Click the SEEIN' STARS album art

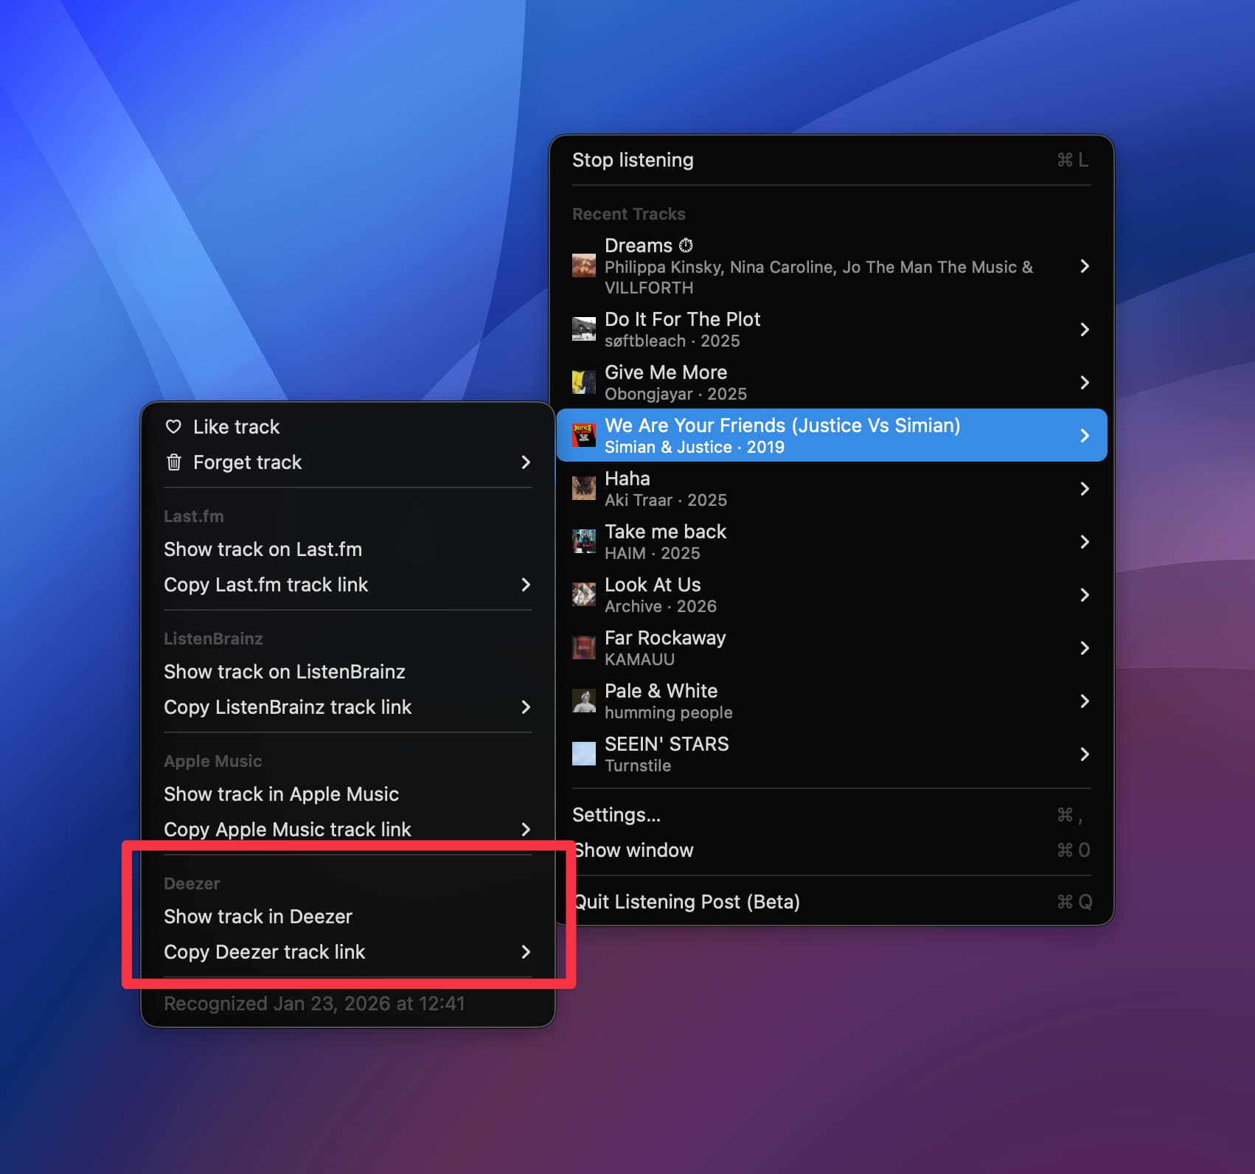tap(583, 754)
